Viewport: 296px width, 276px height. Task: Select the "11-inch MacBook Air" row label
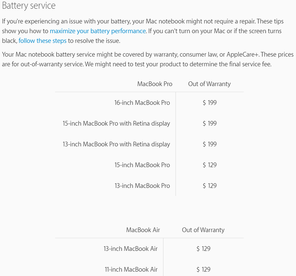click(x=131, y=269)
